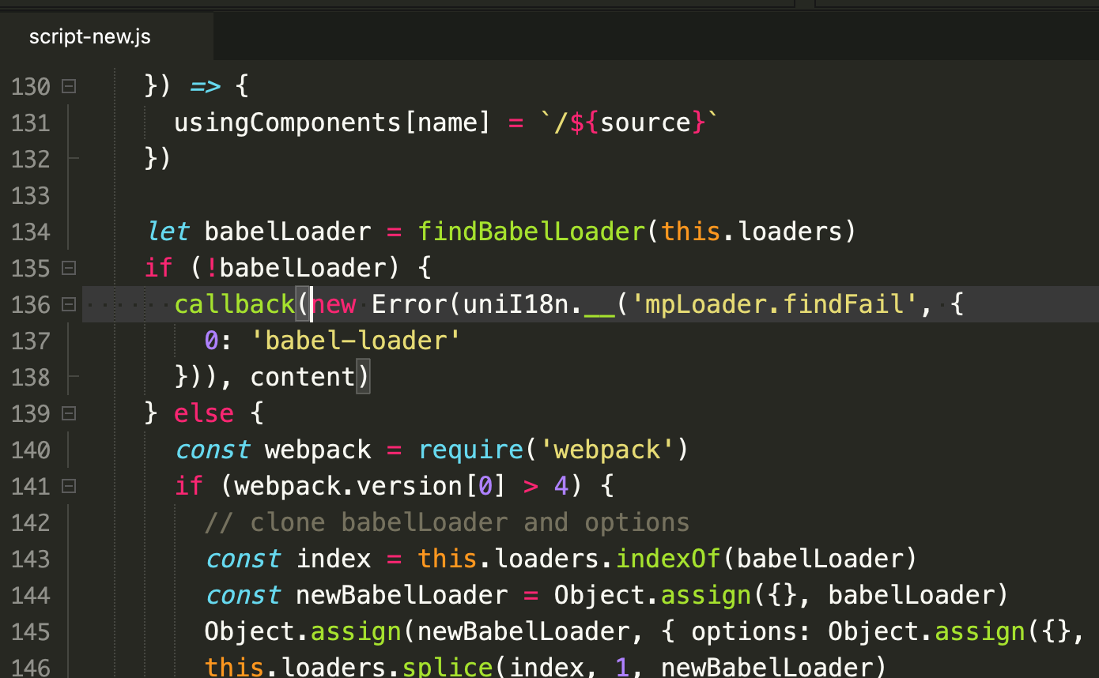The width and height of the screenshot is (1099, 678).
Task: Collapse the fold marker on line 136
Action: click(x=69, y=304)
